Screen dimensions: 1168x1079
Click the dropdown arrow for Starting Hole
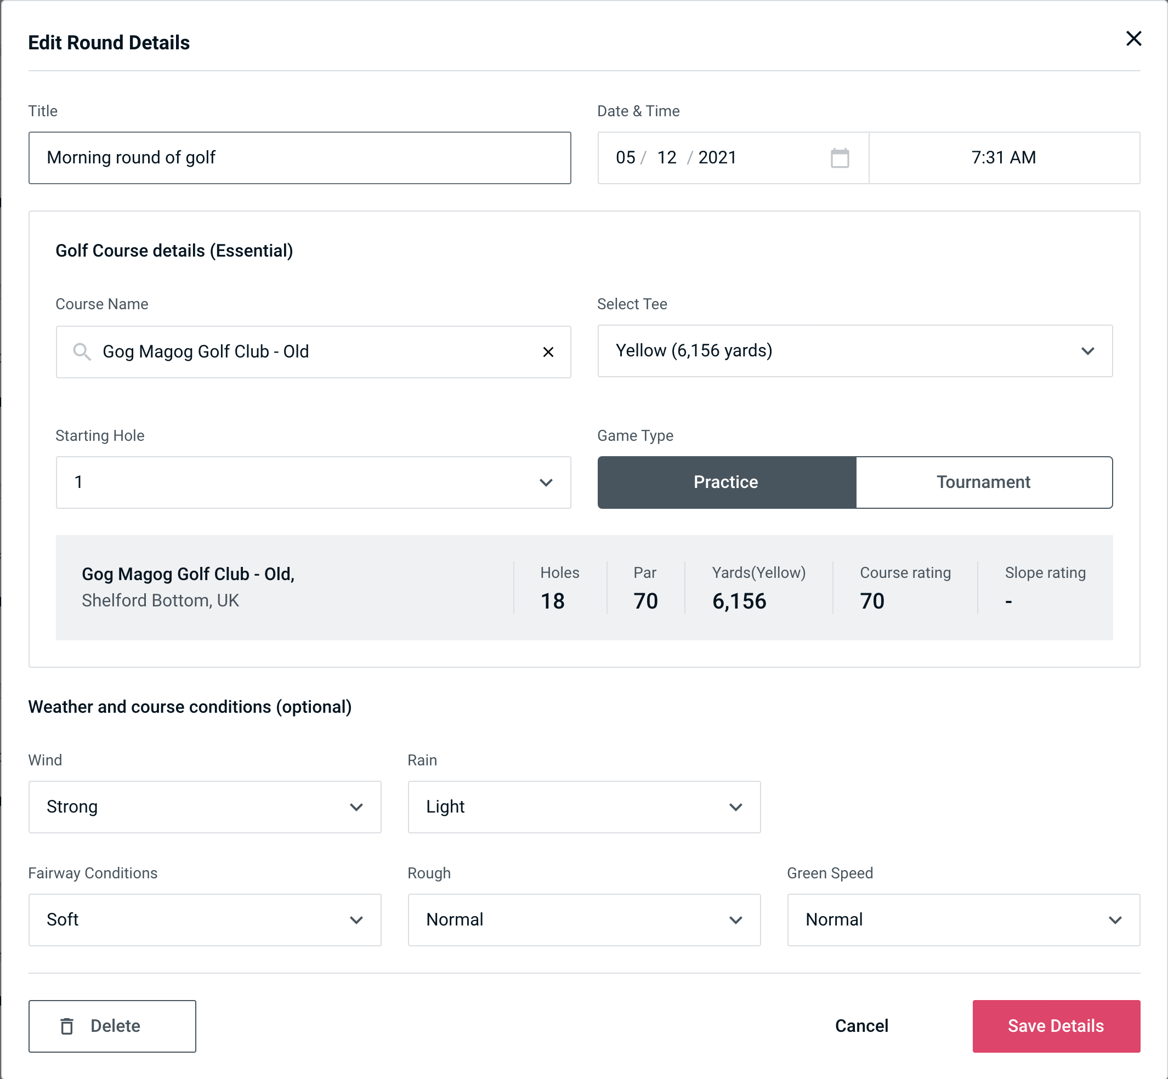point(545,482)
